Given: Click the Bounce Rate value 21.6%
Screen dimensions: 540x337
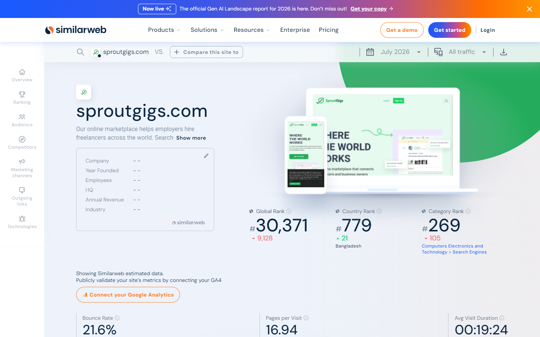Looking at the screenshot, I should pos(99,330).
